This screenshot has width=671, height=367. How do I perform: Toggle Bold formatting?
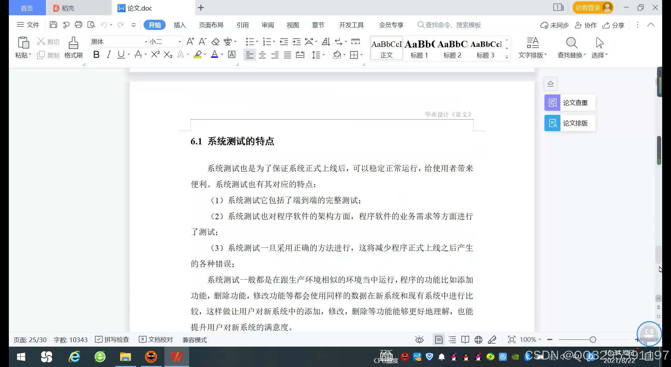(96, 54)
